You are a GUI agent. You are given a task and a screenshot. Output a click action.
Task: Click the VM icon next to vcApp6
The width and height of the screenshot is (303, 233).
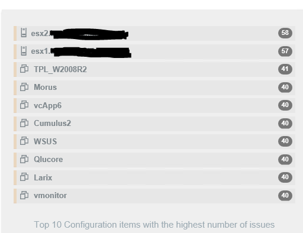(24, 105)
